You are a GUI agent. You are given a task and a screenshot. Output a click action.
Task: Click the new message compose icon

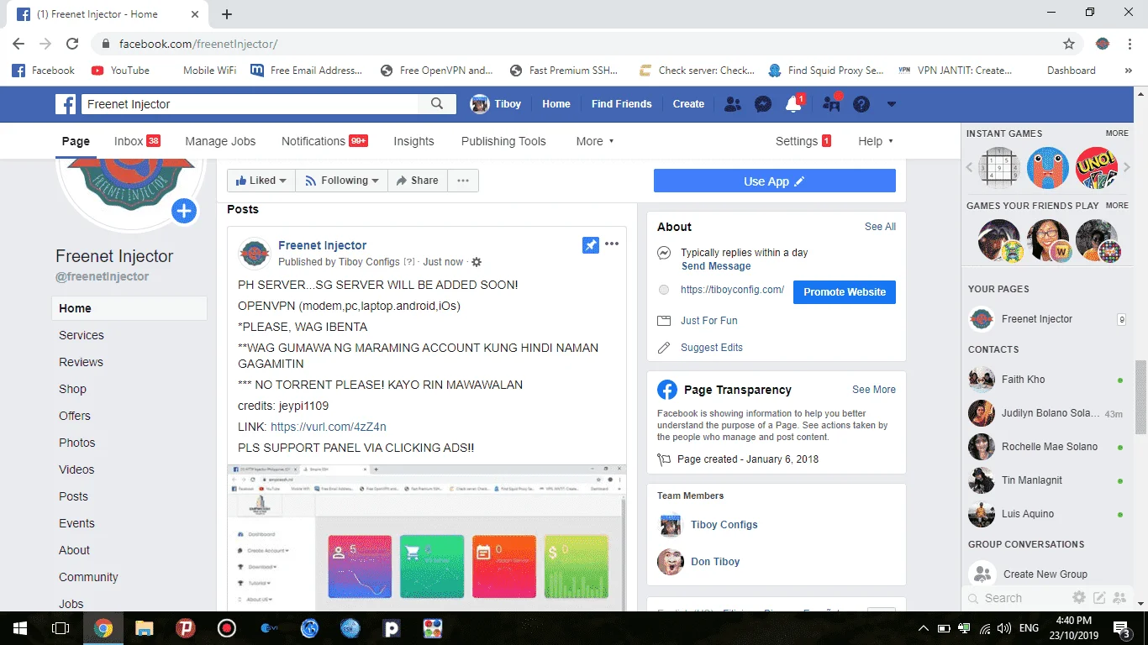[x=1099, y=598]
